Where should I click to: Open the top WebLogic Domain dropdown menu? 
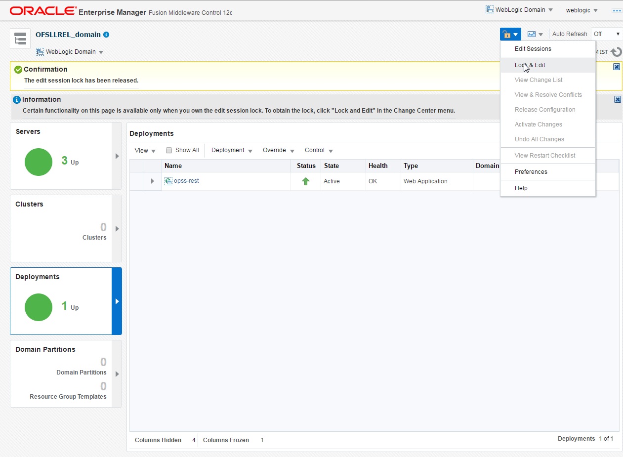pos(519,10)
